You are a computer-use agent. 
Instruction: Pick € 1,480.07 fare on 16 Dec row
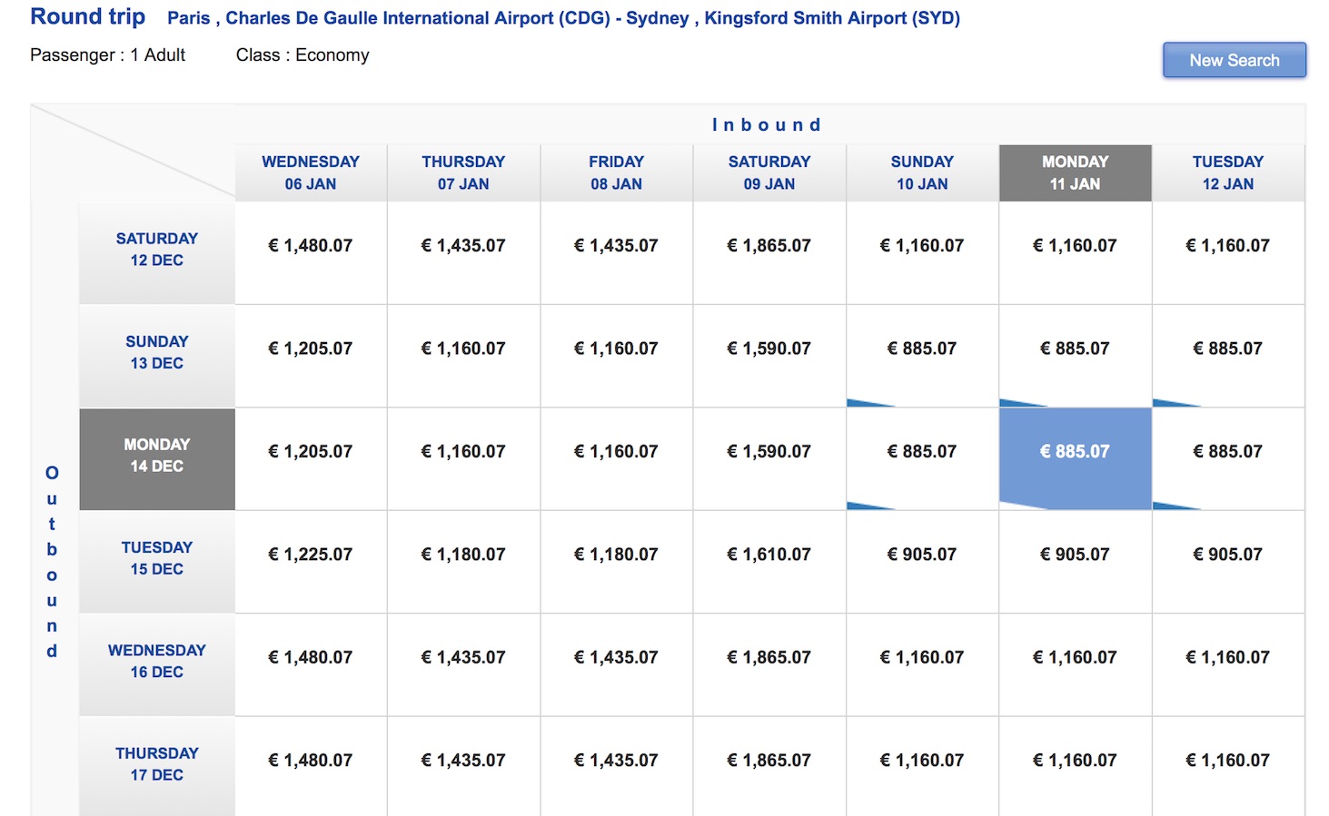pyautogui.click(x=311, y=665)
